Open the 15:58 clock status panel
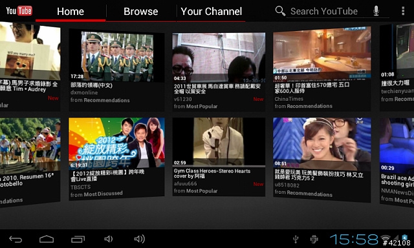 click(354, 240)
